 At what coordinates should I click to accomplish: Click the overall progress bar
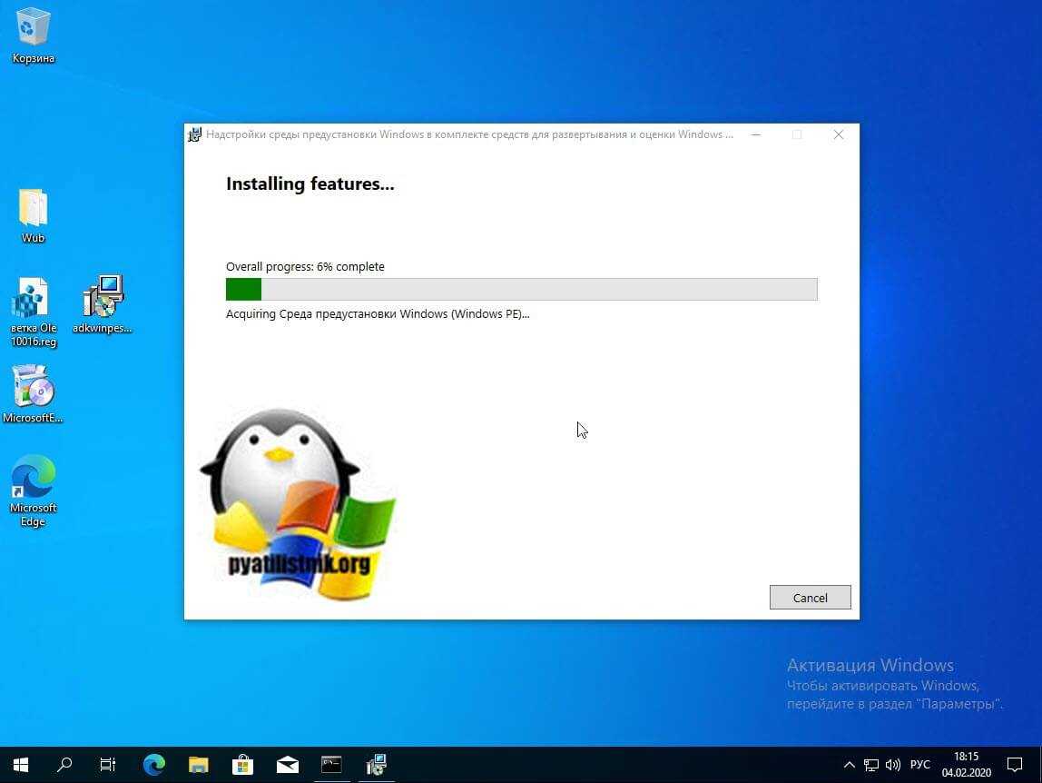[x=521, y=289]
